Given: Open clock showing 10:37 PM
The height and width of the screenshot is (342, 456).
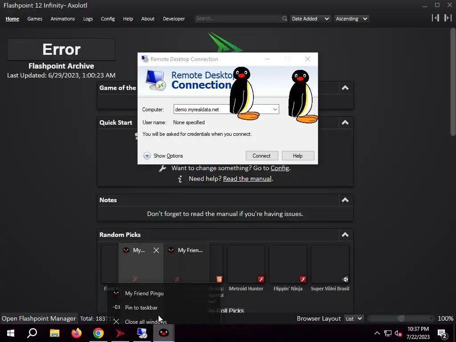Looking at the screenshot, I should [418, 333].
